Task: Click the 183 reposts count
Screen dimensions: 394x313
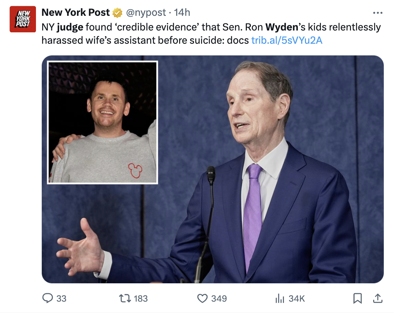Action: 141,299
